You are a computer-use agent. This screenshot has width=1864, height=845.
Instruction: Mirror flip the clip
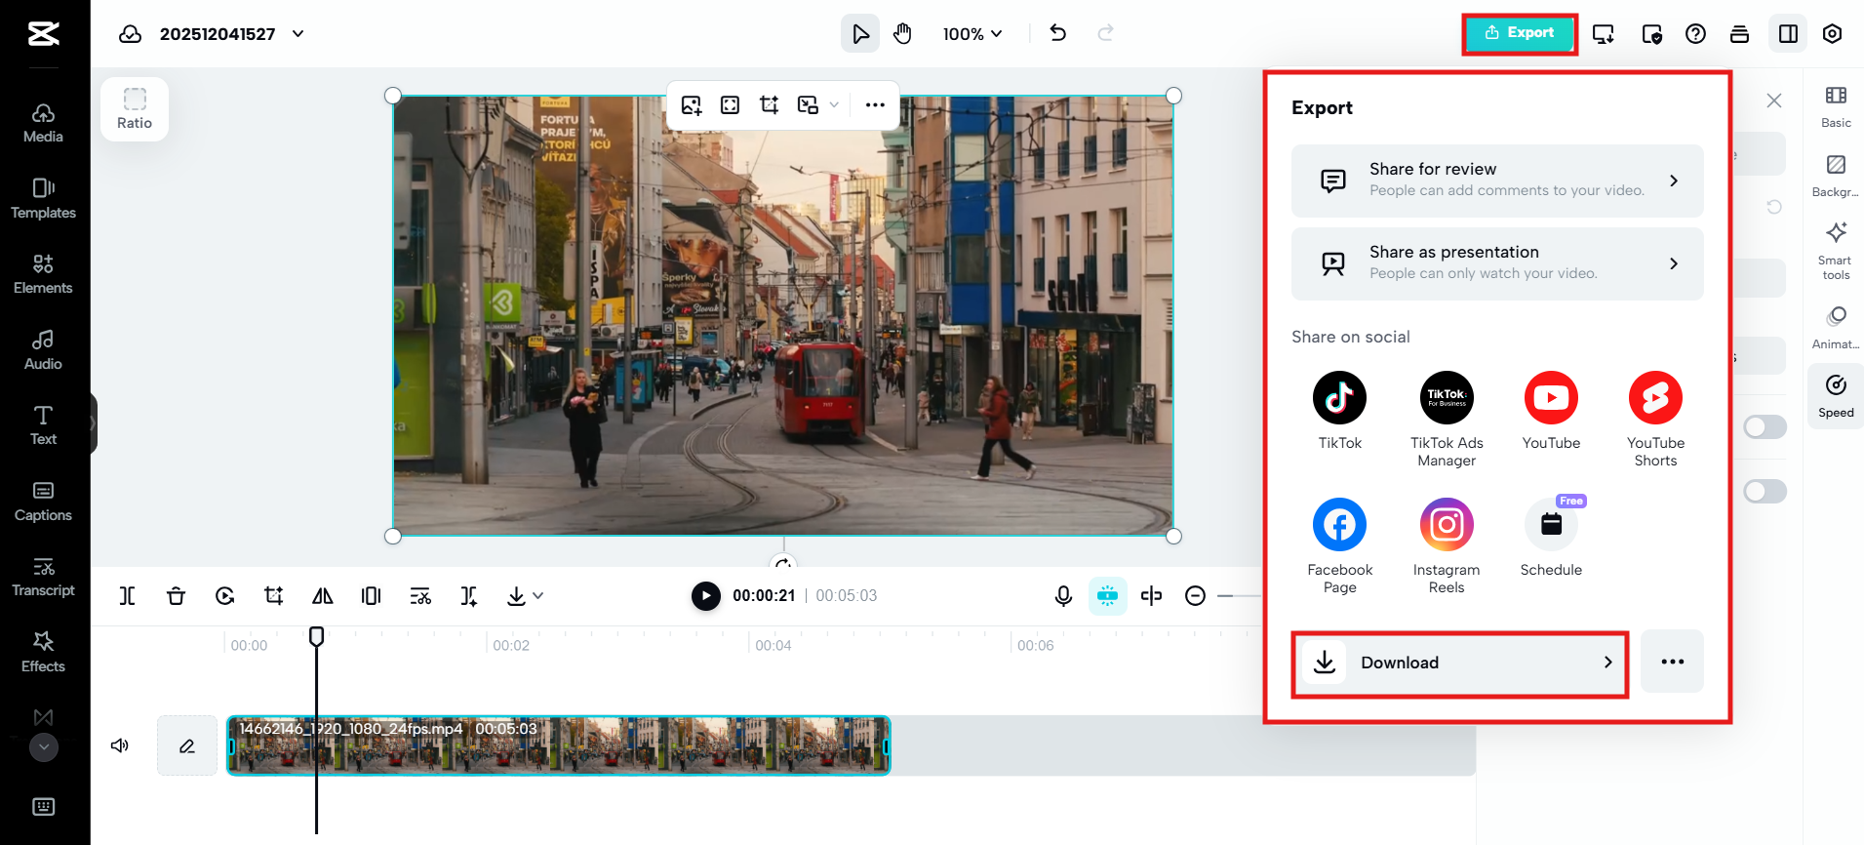click(323, 595)
